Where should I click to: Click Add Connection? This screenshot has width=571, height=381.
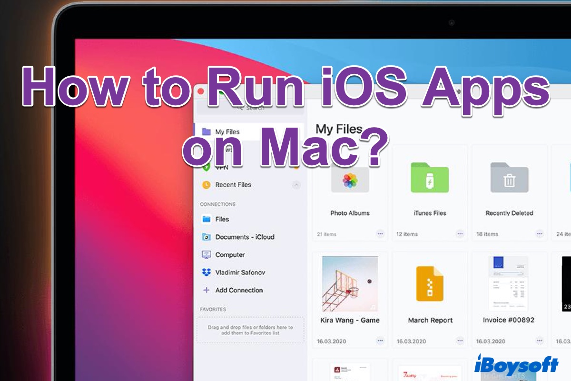(x=238, y=290)
